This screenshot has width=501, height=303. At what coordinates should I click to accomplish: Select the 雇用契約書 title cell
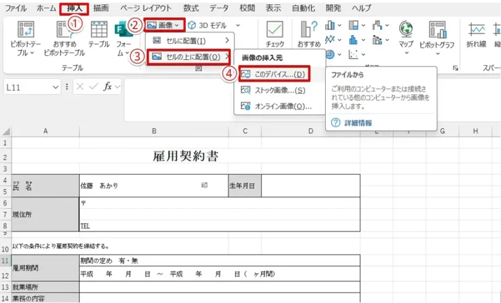[186, 156]
